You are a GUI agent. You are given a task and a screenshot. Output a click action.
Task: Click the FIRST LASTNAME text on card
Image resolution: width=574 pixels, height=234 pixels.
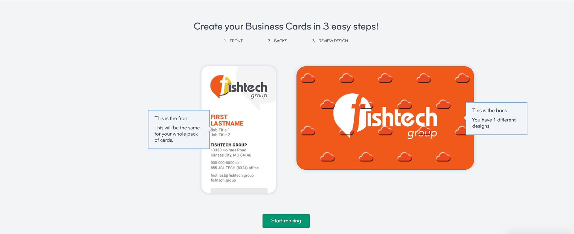point(227,120)
